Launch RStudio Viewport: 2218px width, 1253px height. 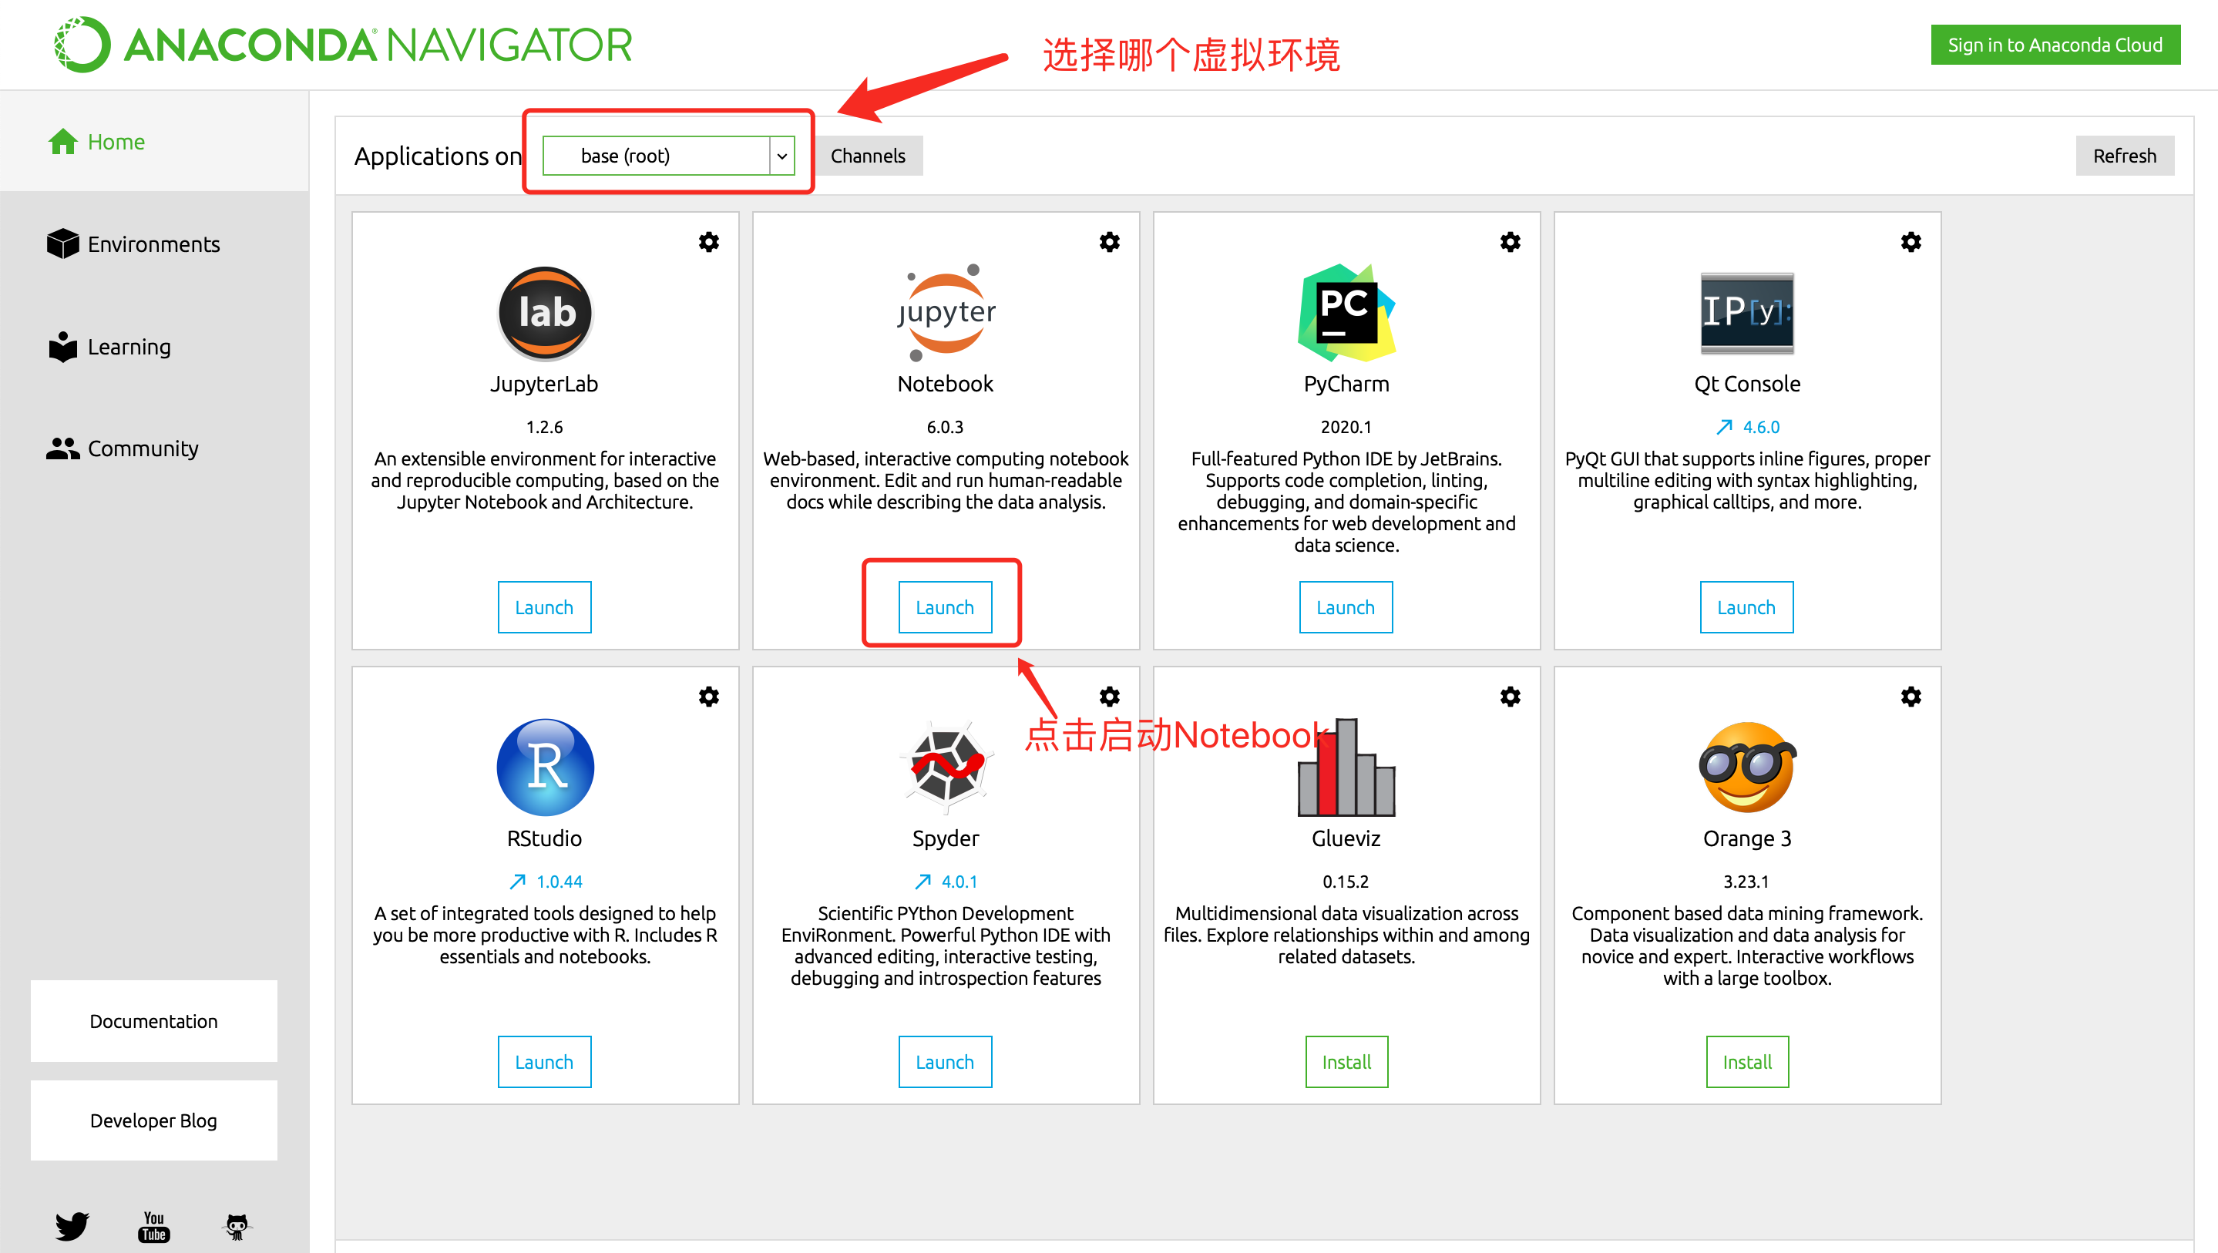pyautogui.click(x=544, y=1062)
